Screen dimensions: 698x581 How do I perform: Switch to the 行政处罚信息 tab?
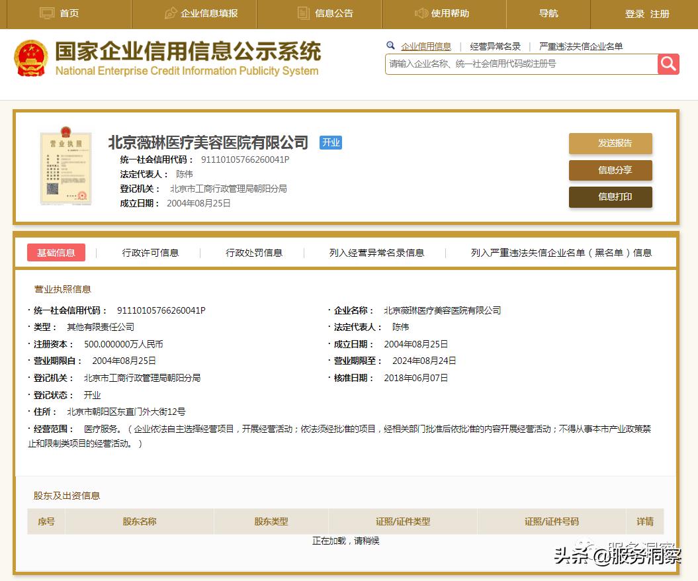pyautogui.click(x=253, y=253)
